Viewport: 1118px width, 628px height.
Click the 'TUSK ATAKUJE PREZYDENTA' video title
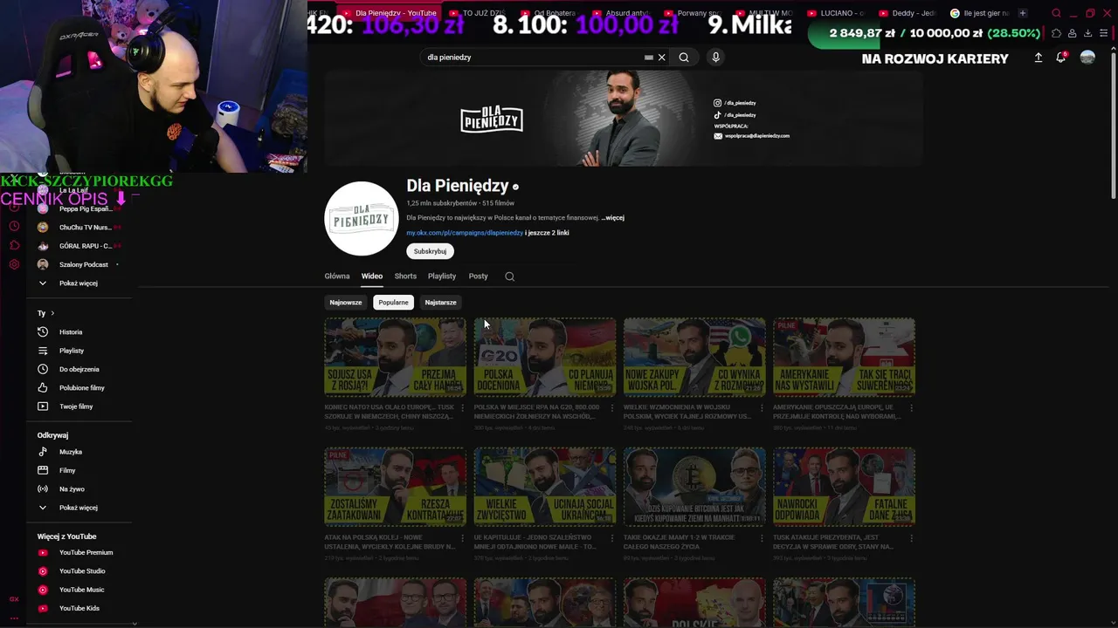(x=834, y=542)
